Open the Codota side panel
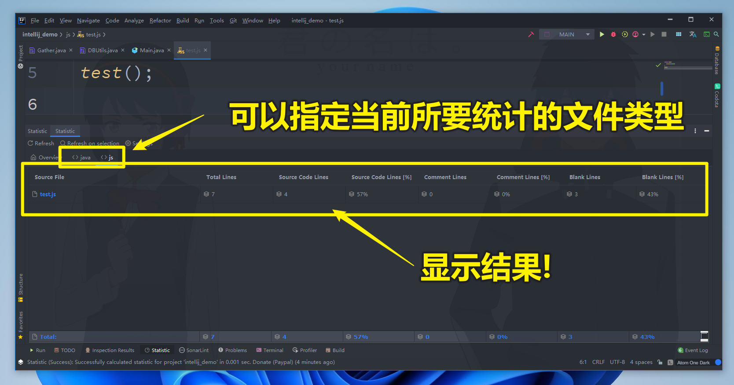 pos(717,95)
